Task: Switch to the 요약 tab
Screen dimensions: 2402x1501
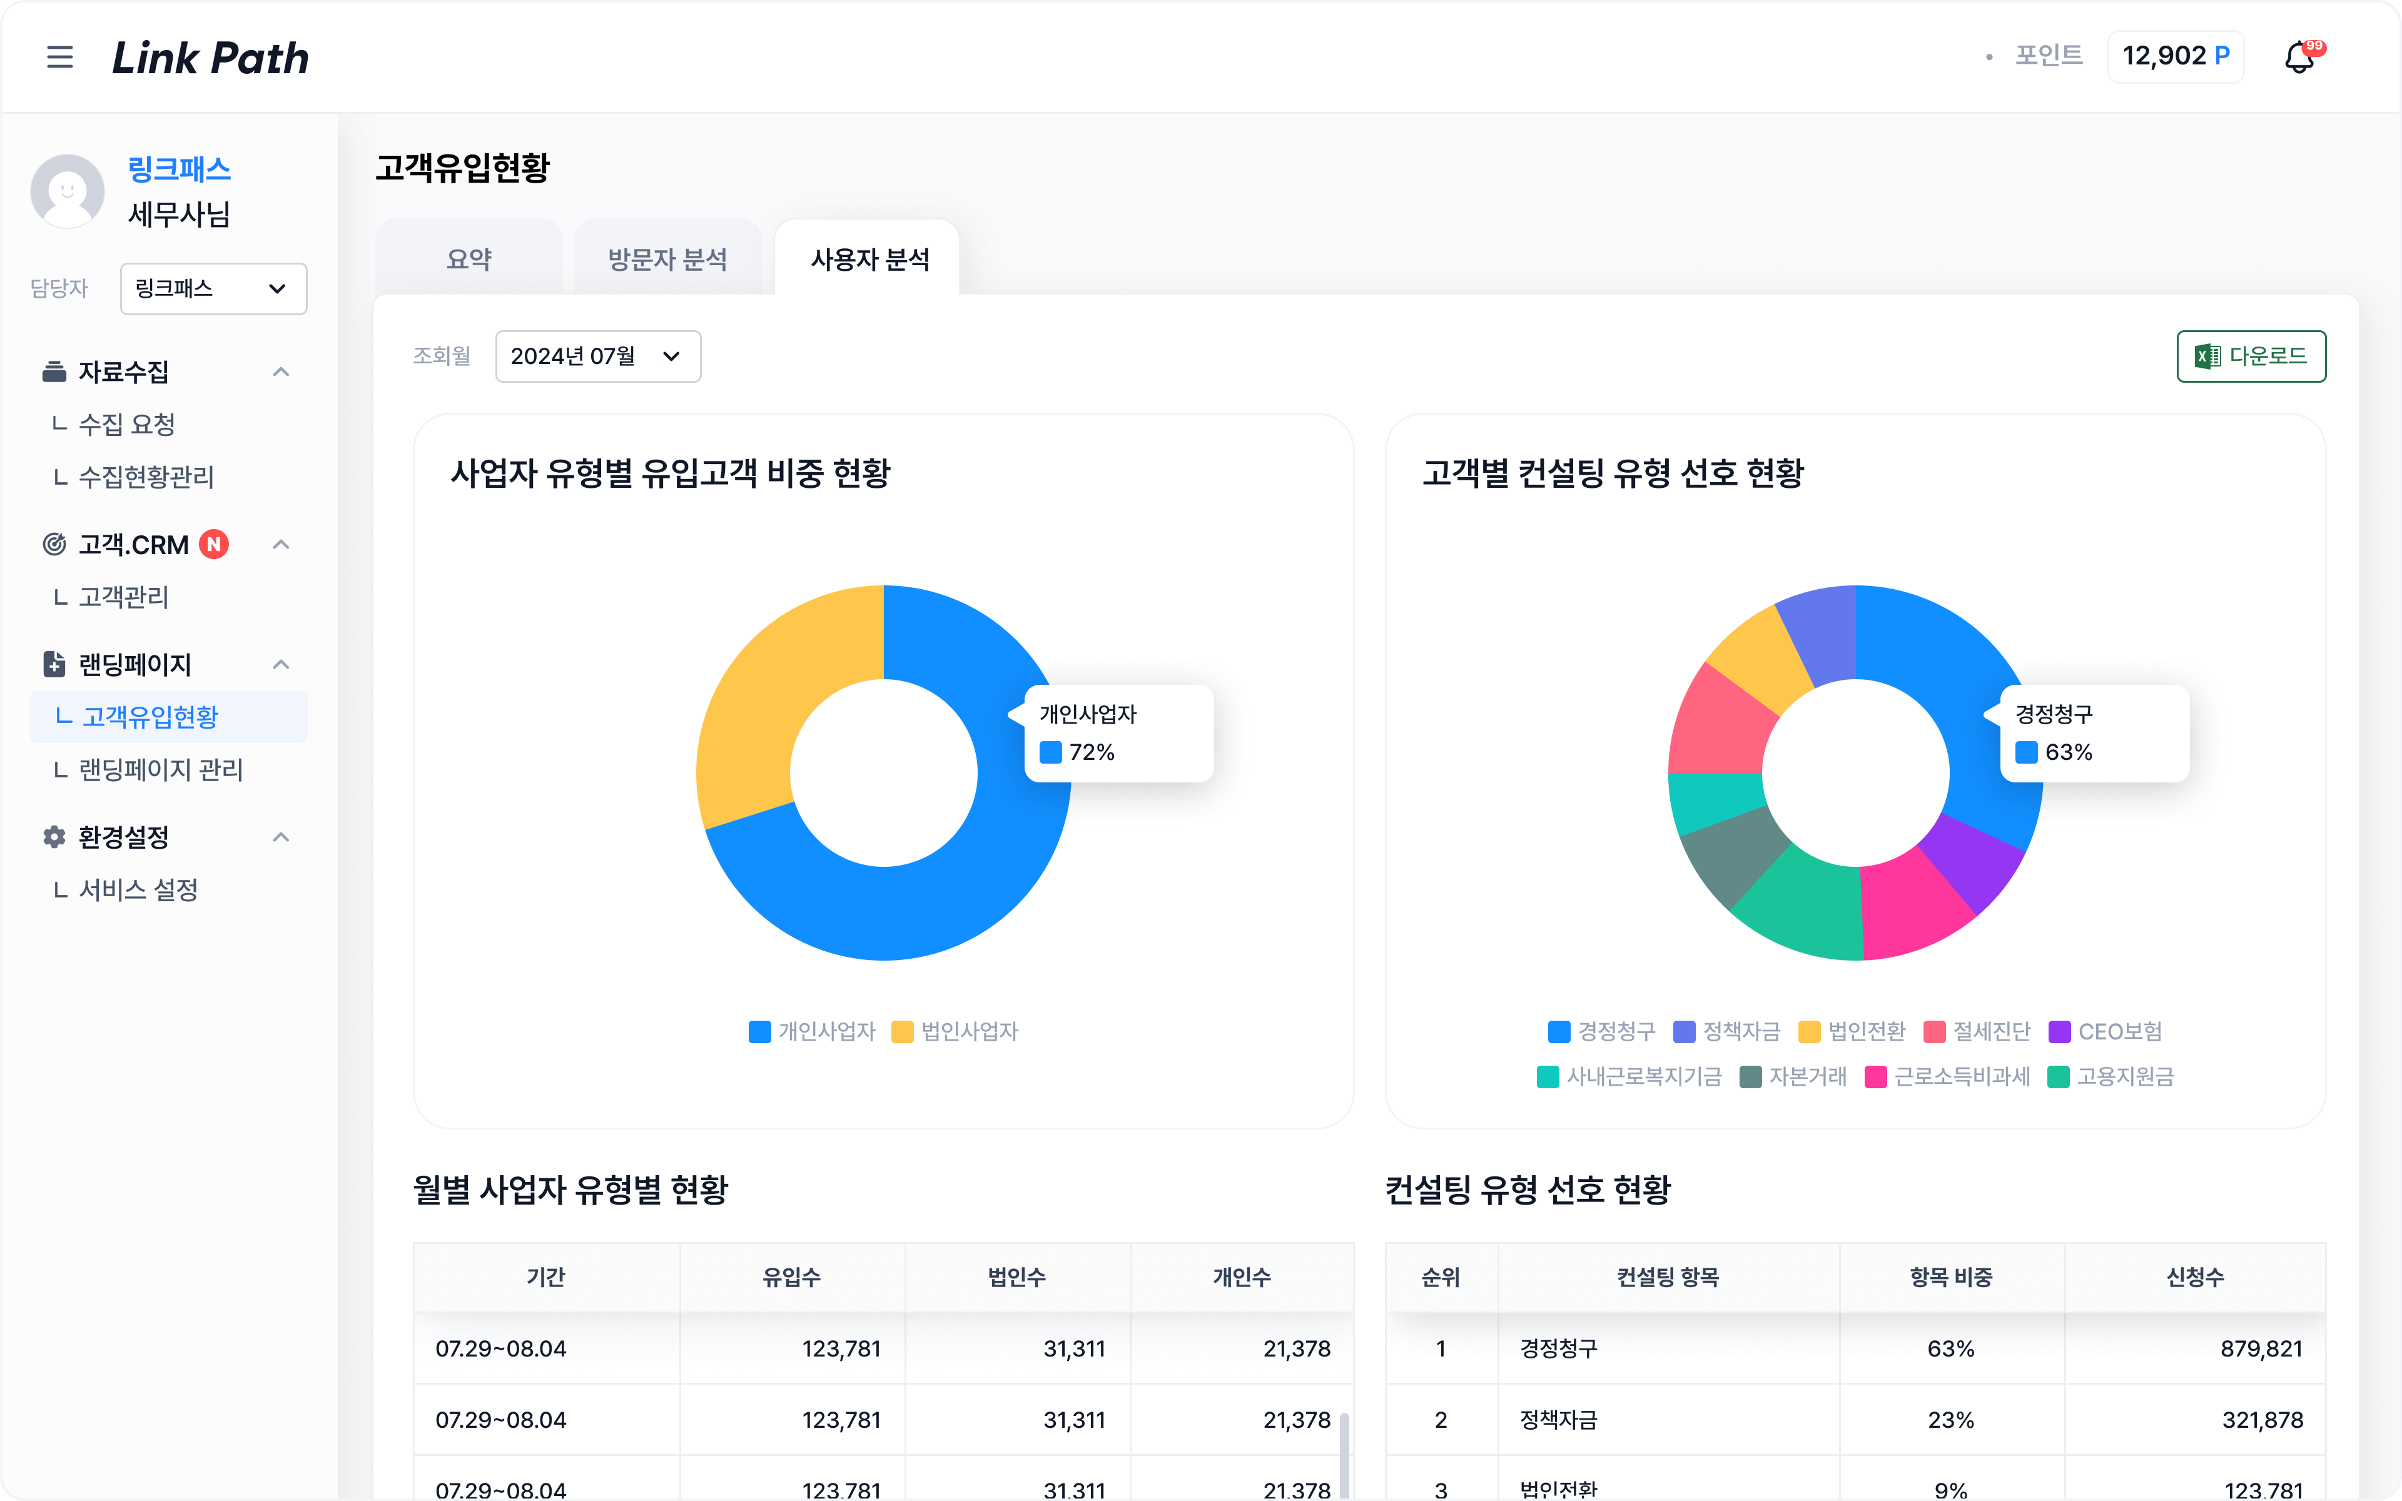Action: [469, 258]
